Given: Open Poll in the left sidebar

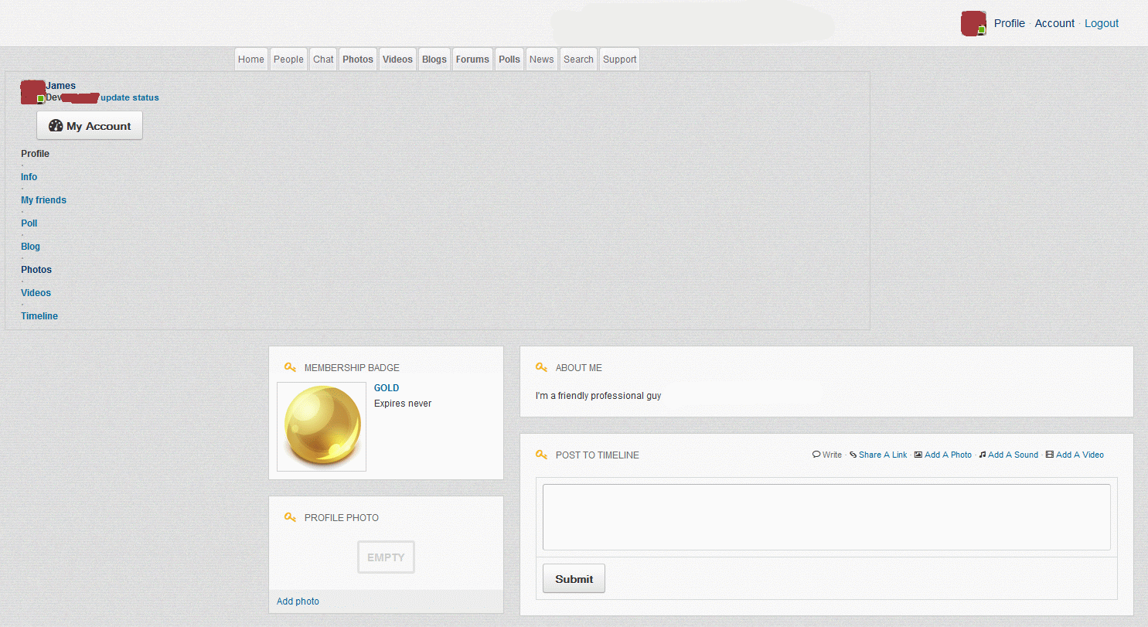Looking at the screenshot, I should 29,223.
